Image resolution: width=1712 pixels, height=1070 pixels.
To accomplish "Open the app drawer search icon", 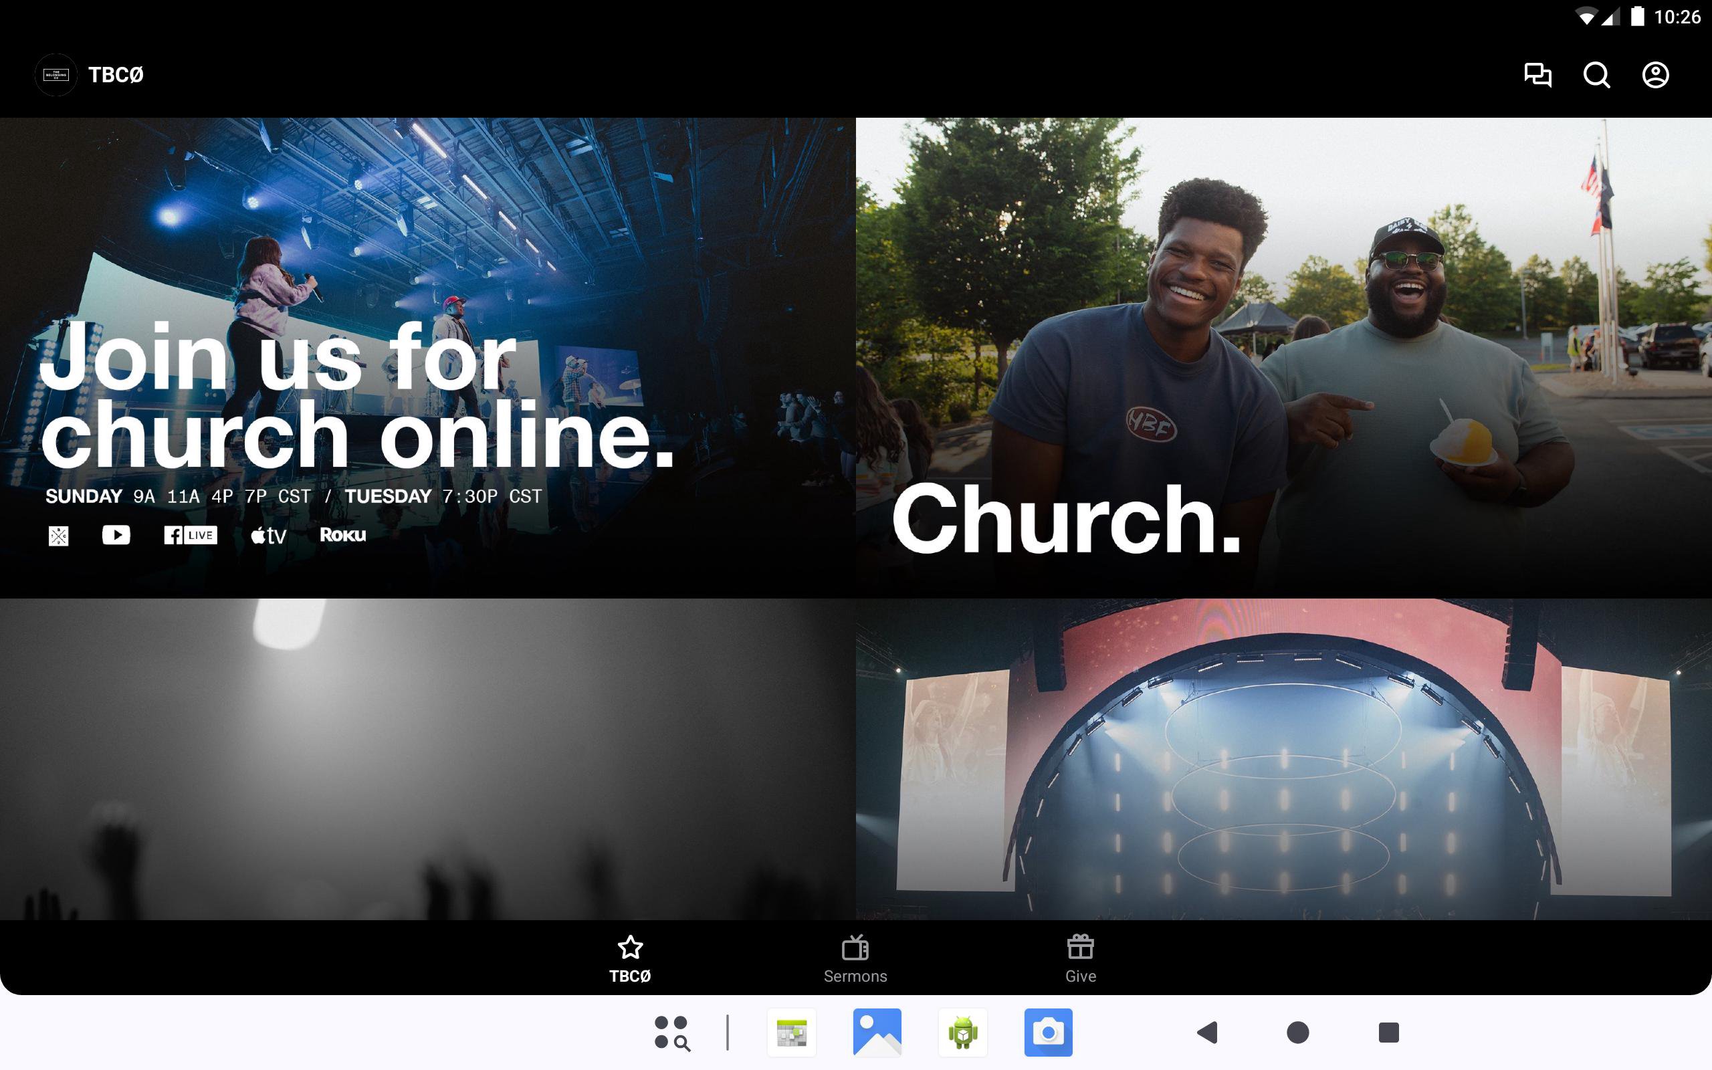I will click(x=671, y=1033).
